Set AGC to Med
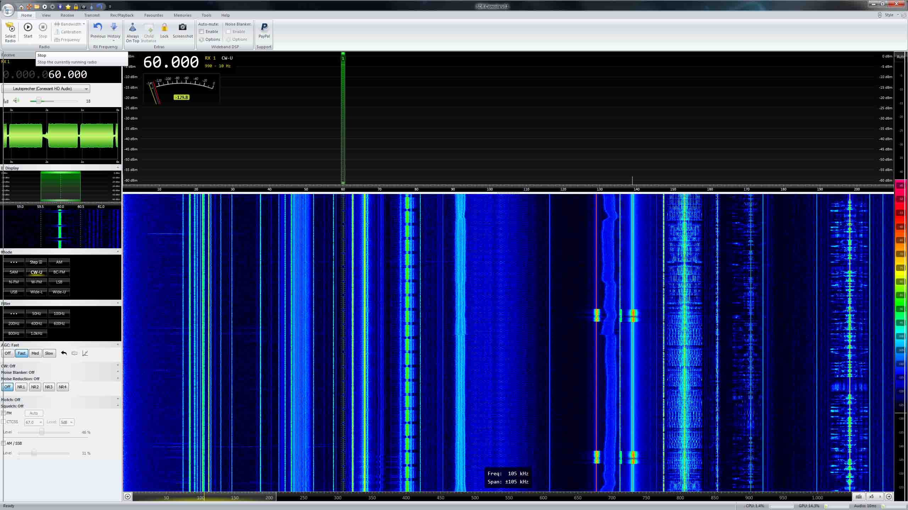Screen dimensions: 908x510 click(x=35, y=353)
